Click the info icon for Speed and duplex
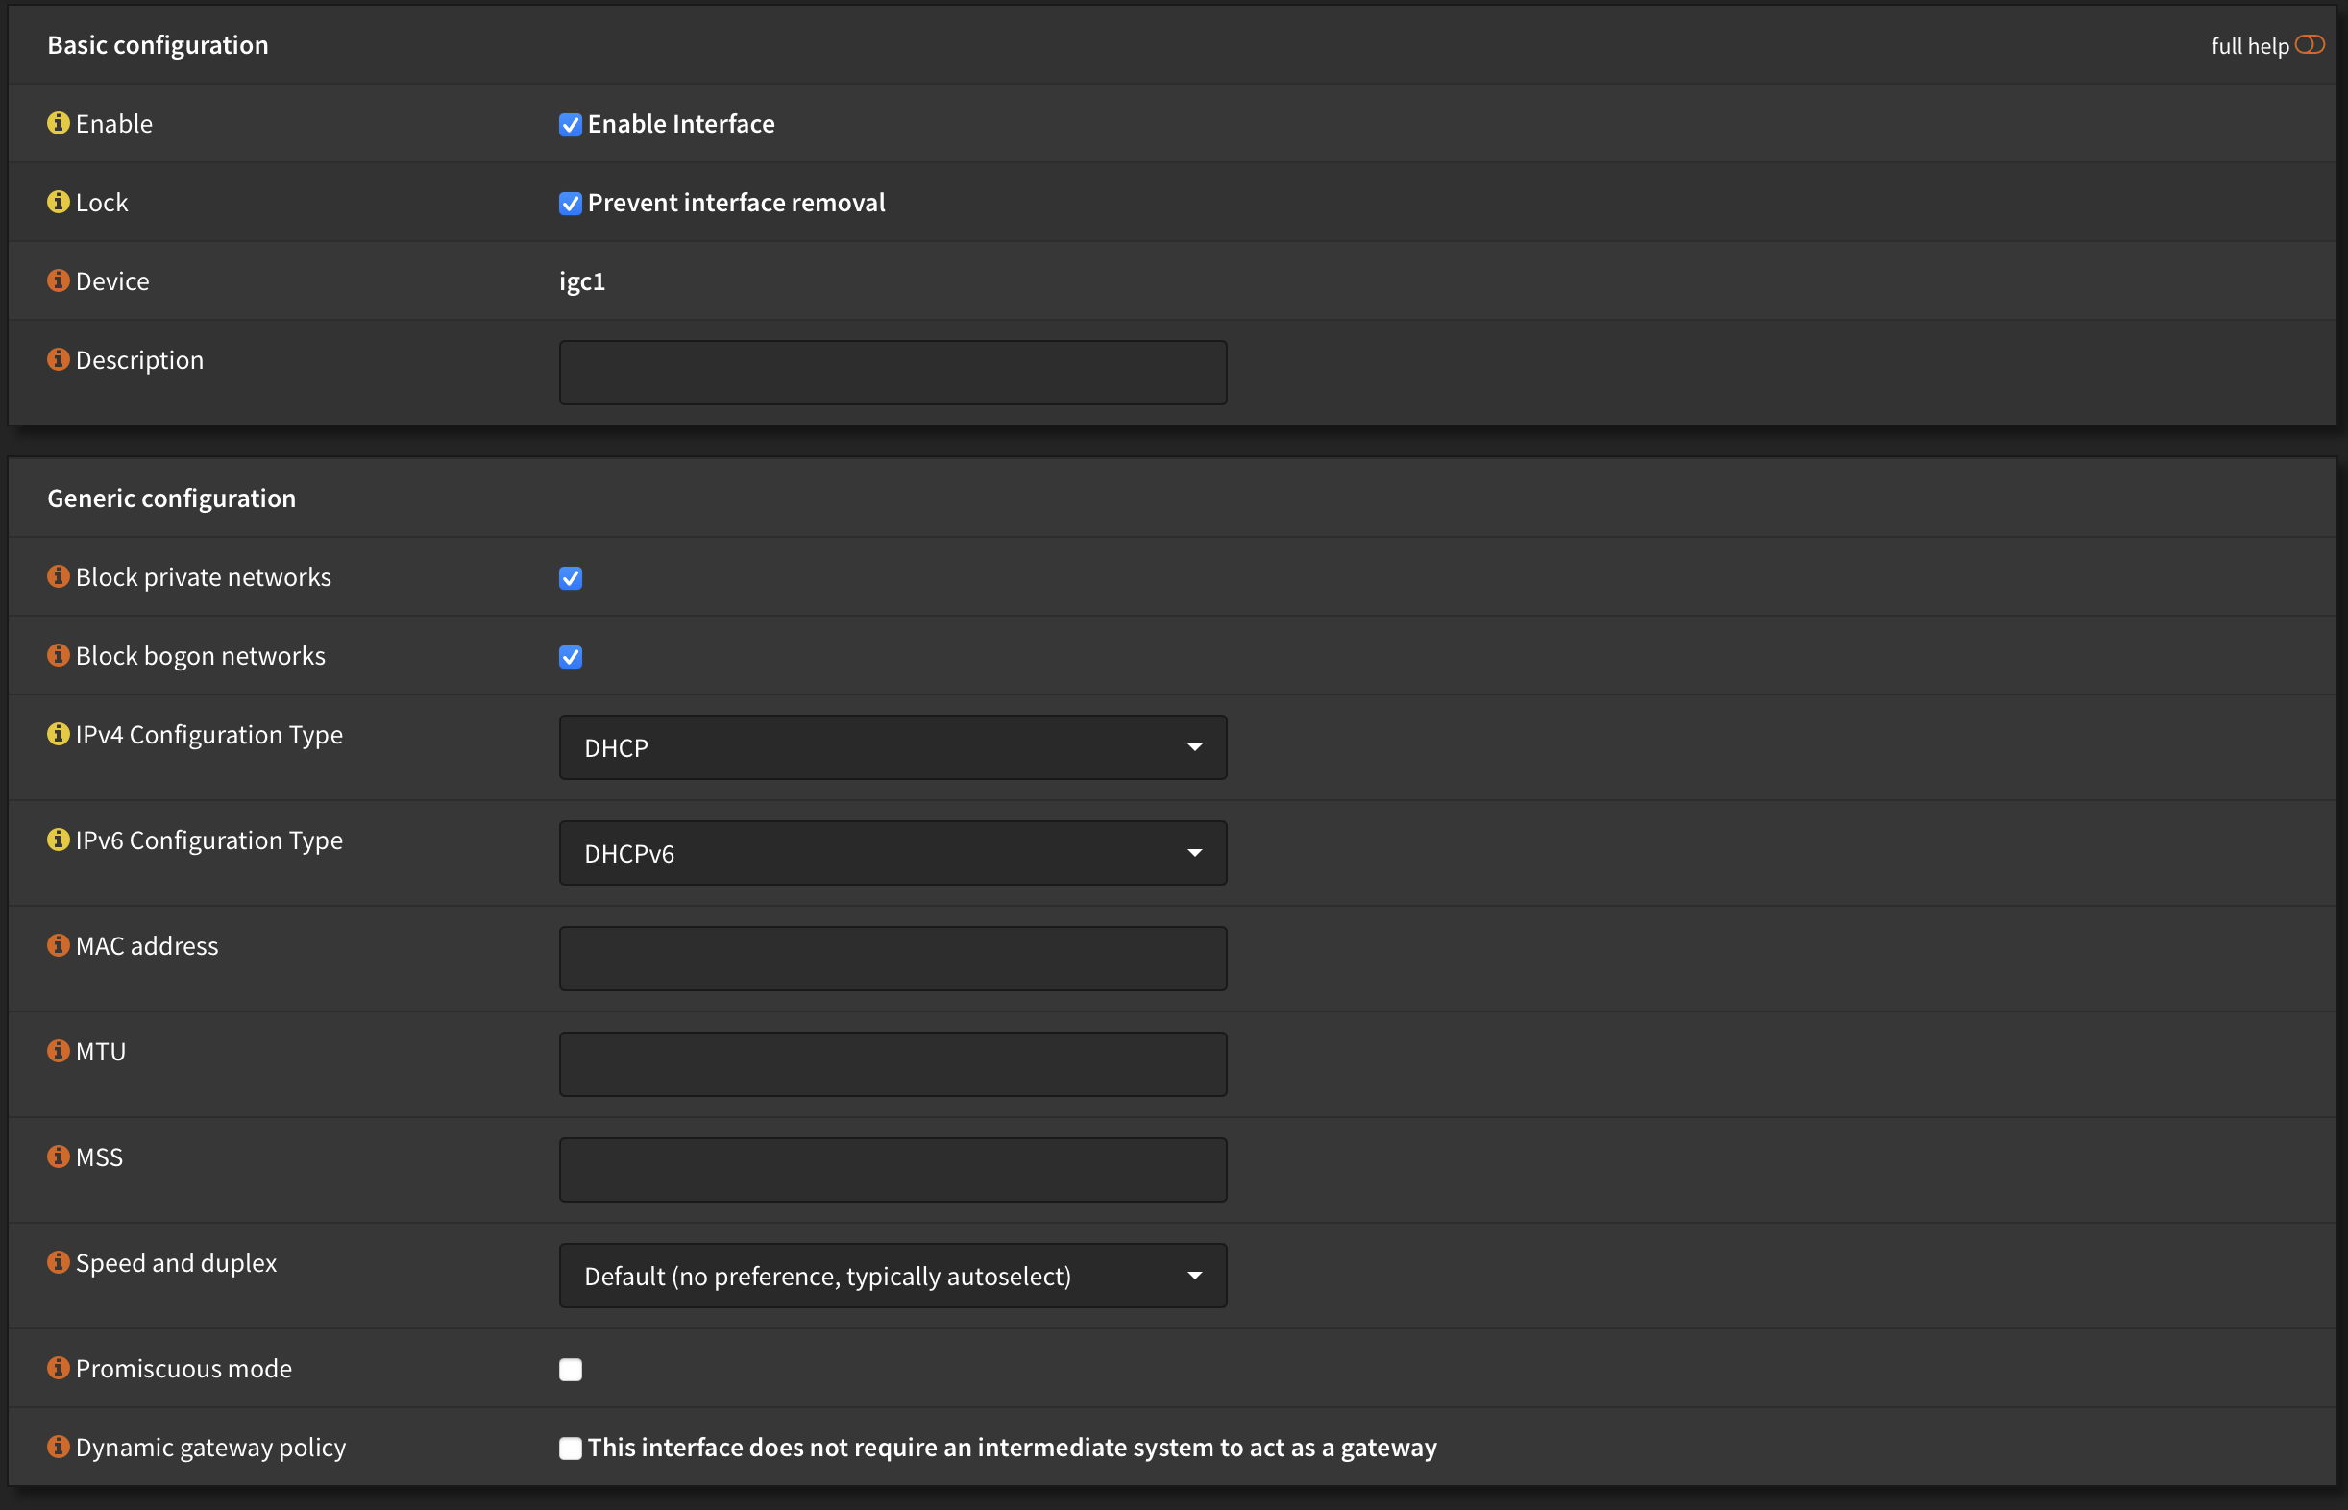The image size is (2348, 1510). coord(58,1262)
